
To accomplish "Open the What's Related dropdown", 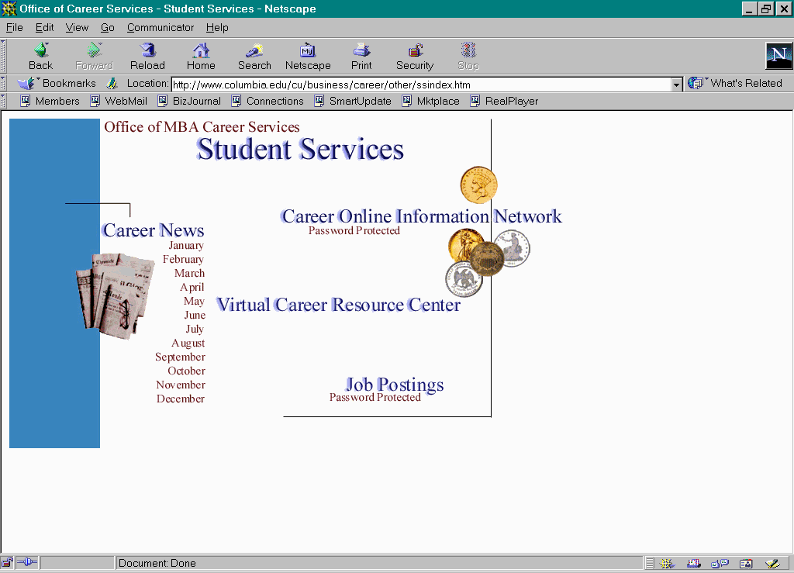I will 735,84.
